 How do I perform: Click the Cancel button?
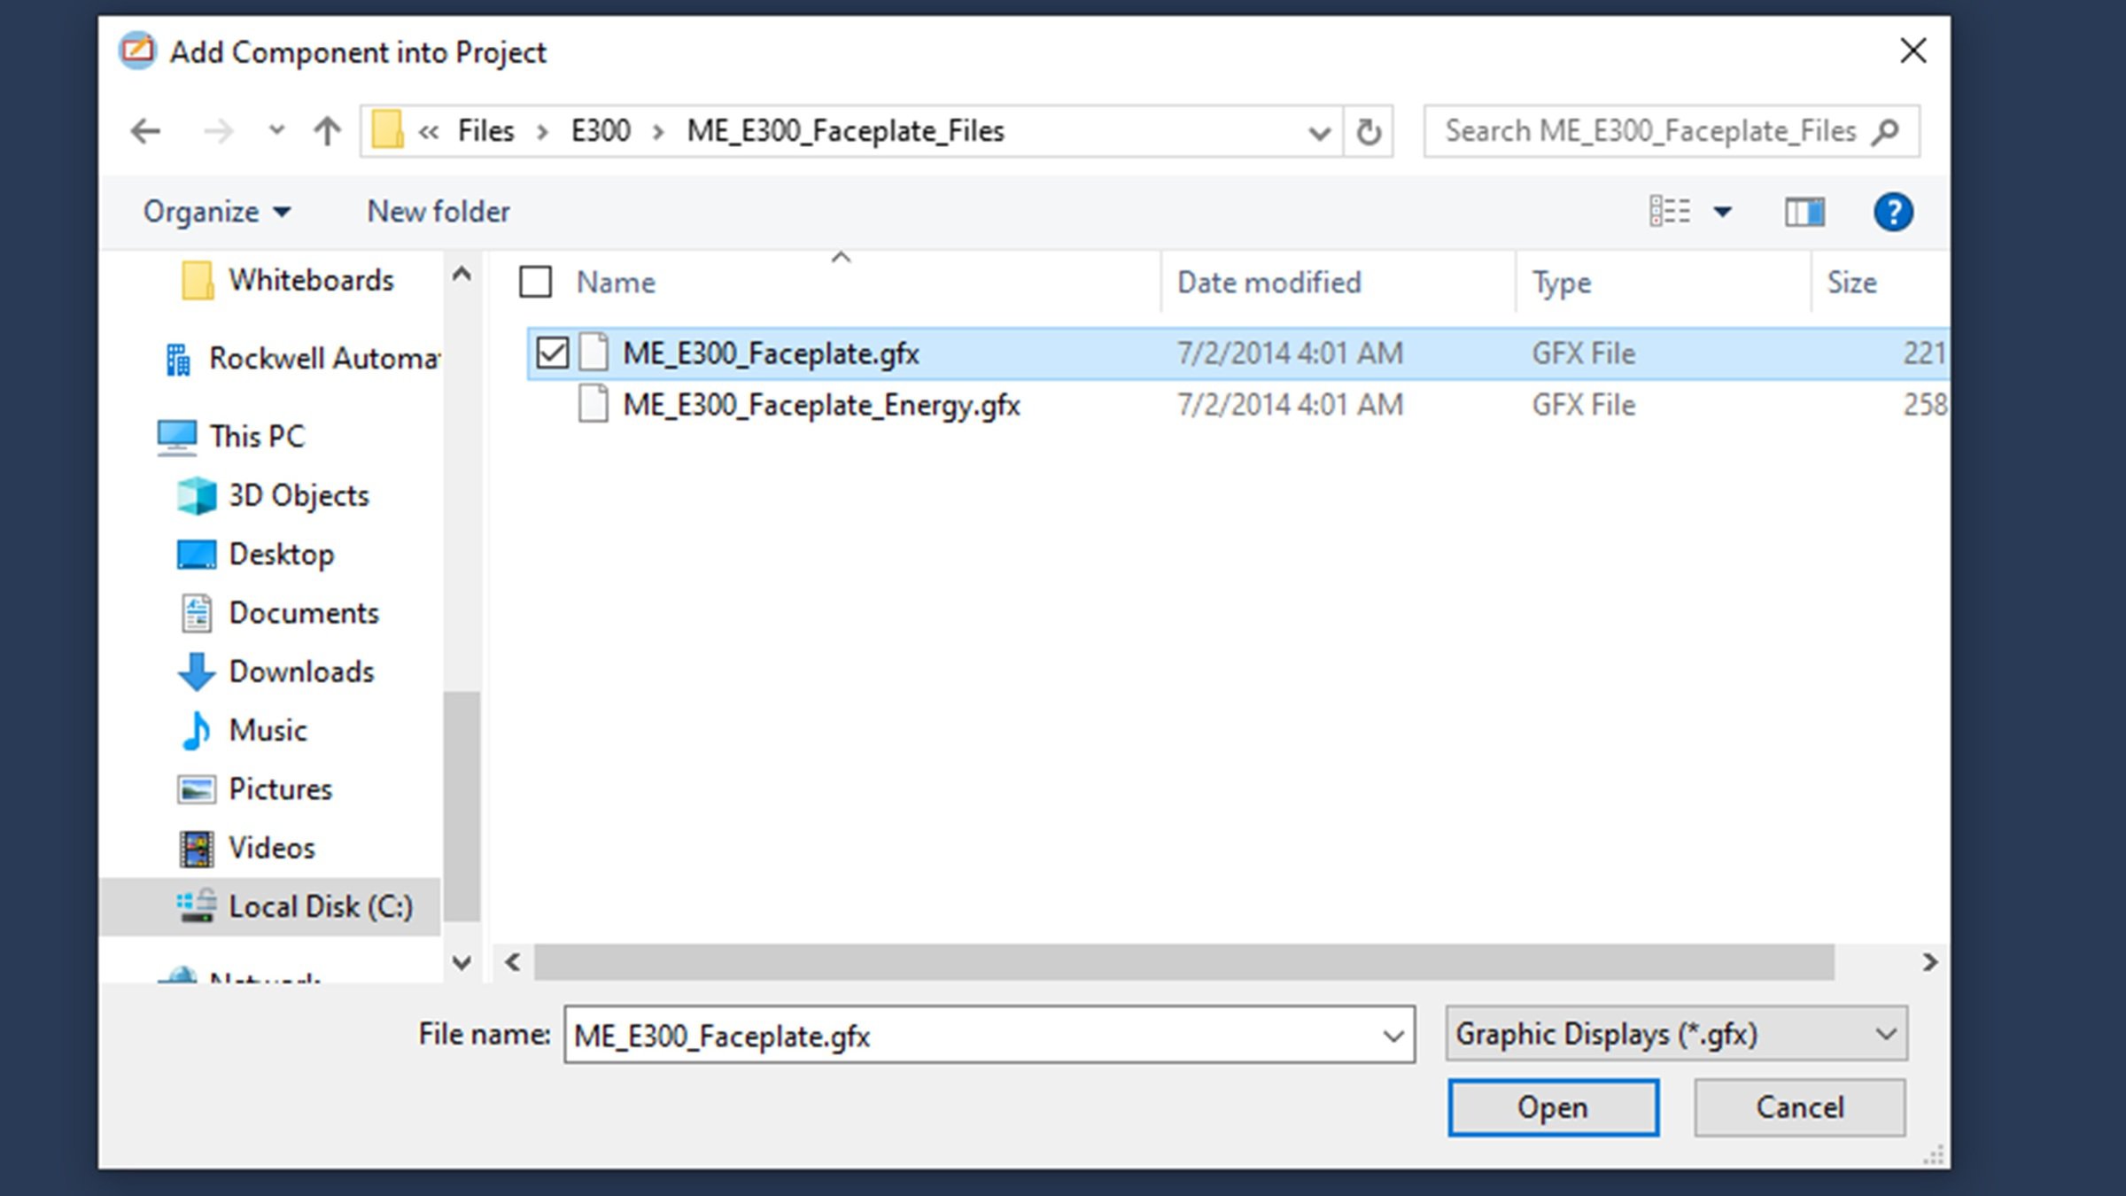tap(1797, 1107)
